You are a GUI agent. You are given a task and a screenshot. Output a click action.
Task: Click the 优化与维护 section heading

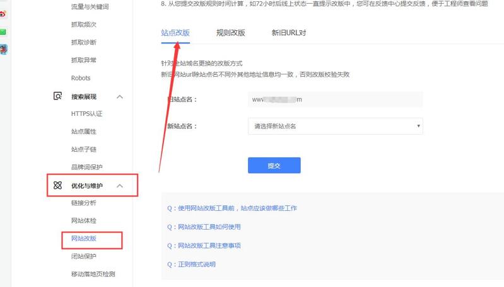point(87,186)
